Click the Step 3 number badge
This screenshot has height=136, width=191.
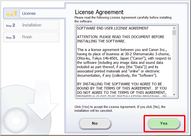tap(11, 37)
